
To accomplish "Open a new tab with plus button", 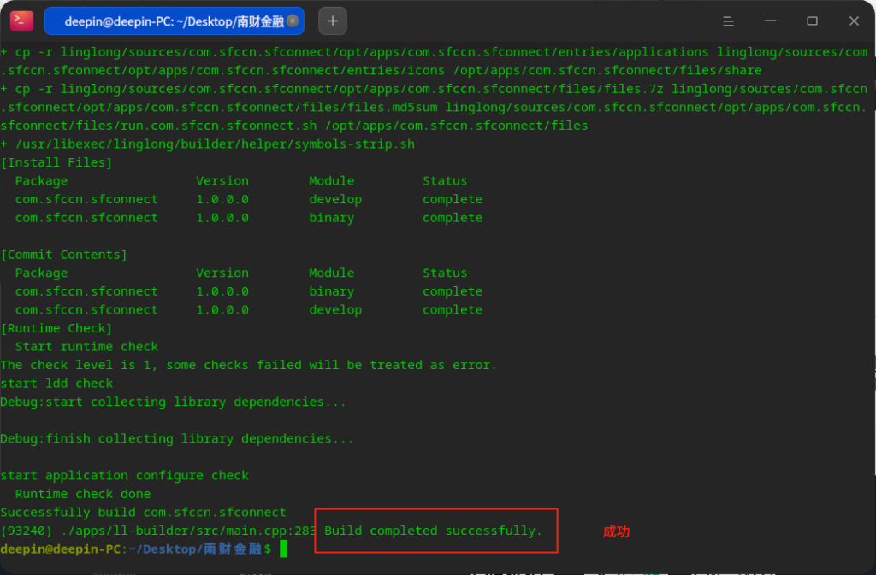I will coord(333,21).
